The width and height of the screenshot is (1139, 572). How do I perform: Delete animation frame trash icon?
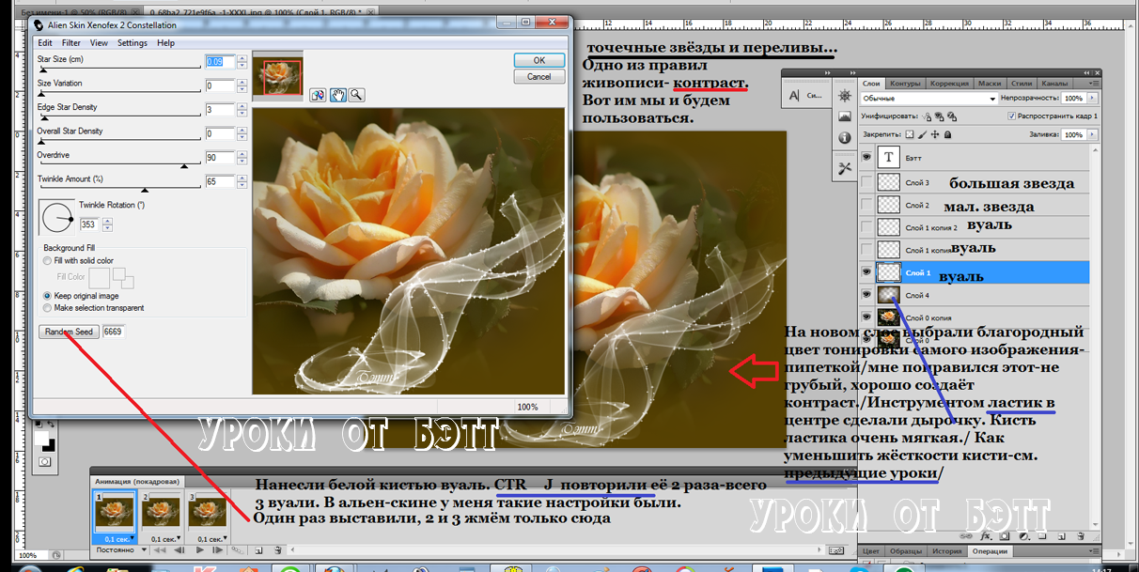tap(278, 550)
